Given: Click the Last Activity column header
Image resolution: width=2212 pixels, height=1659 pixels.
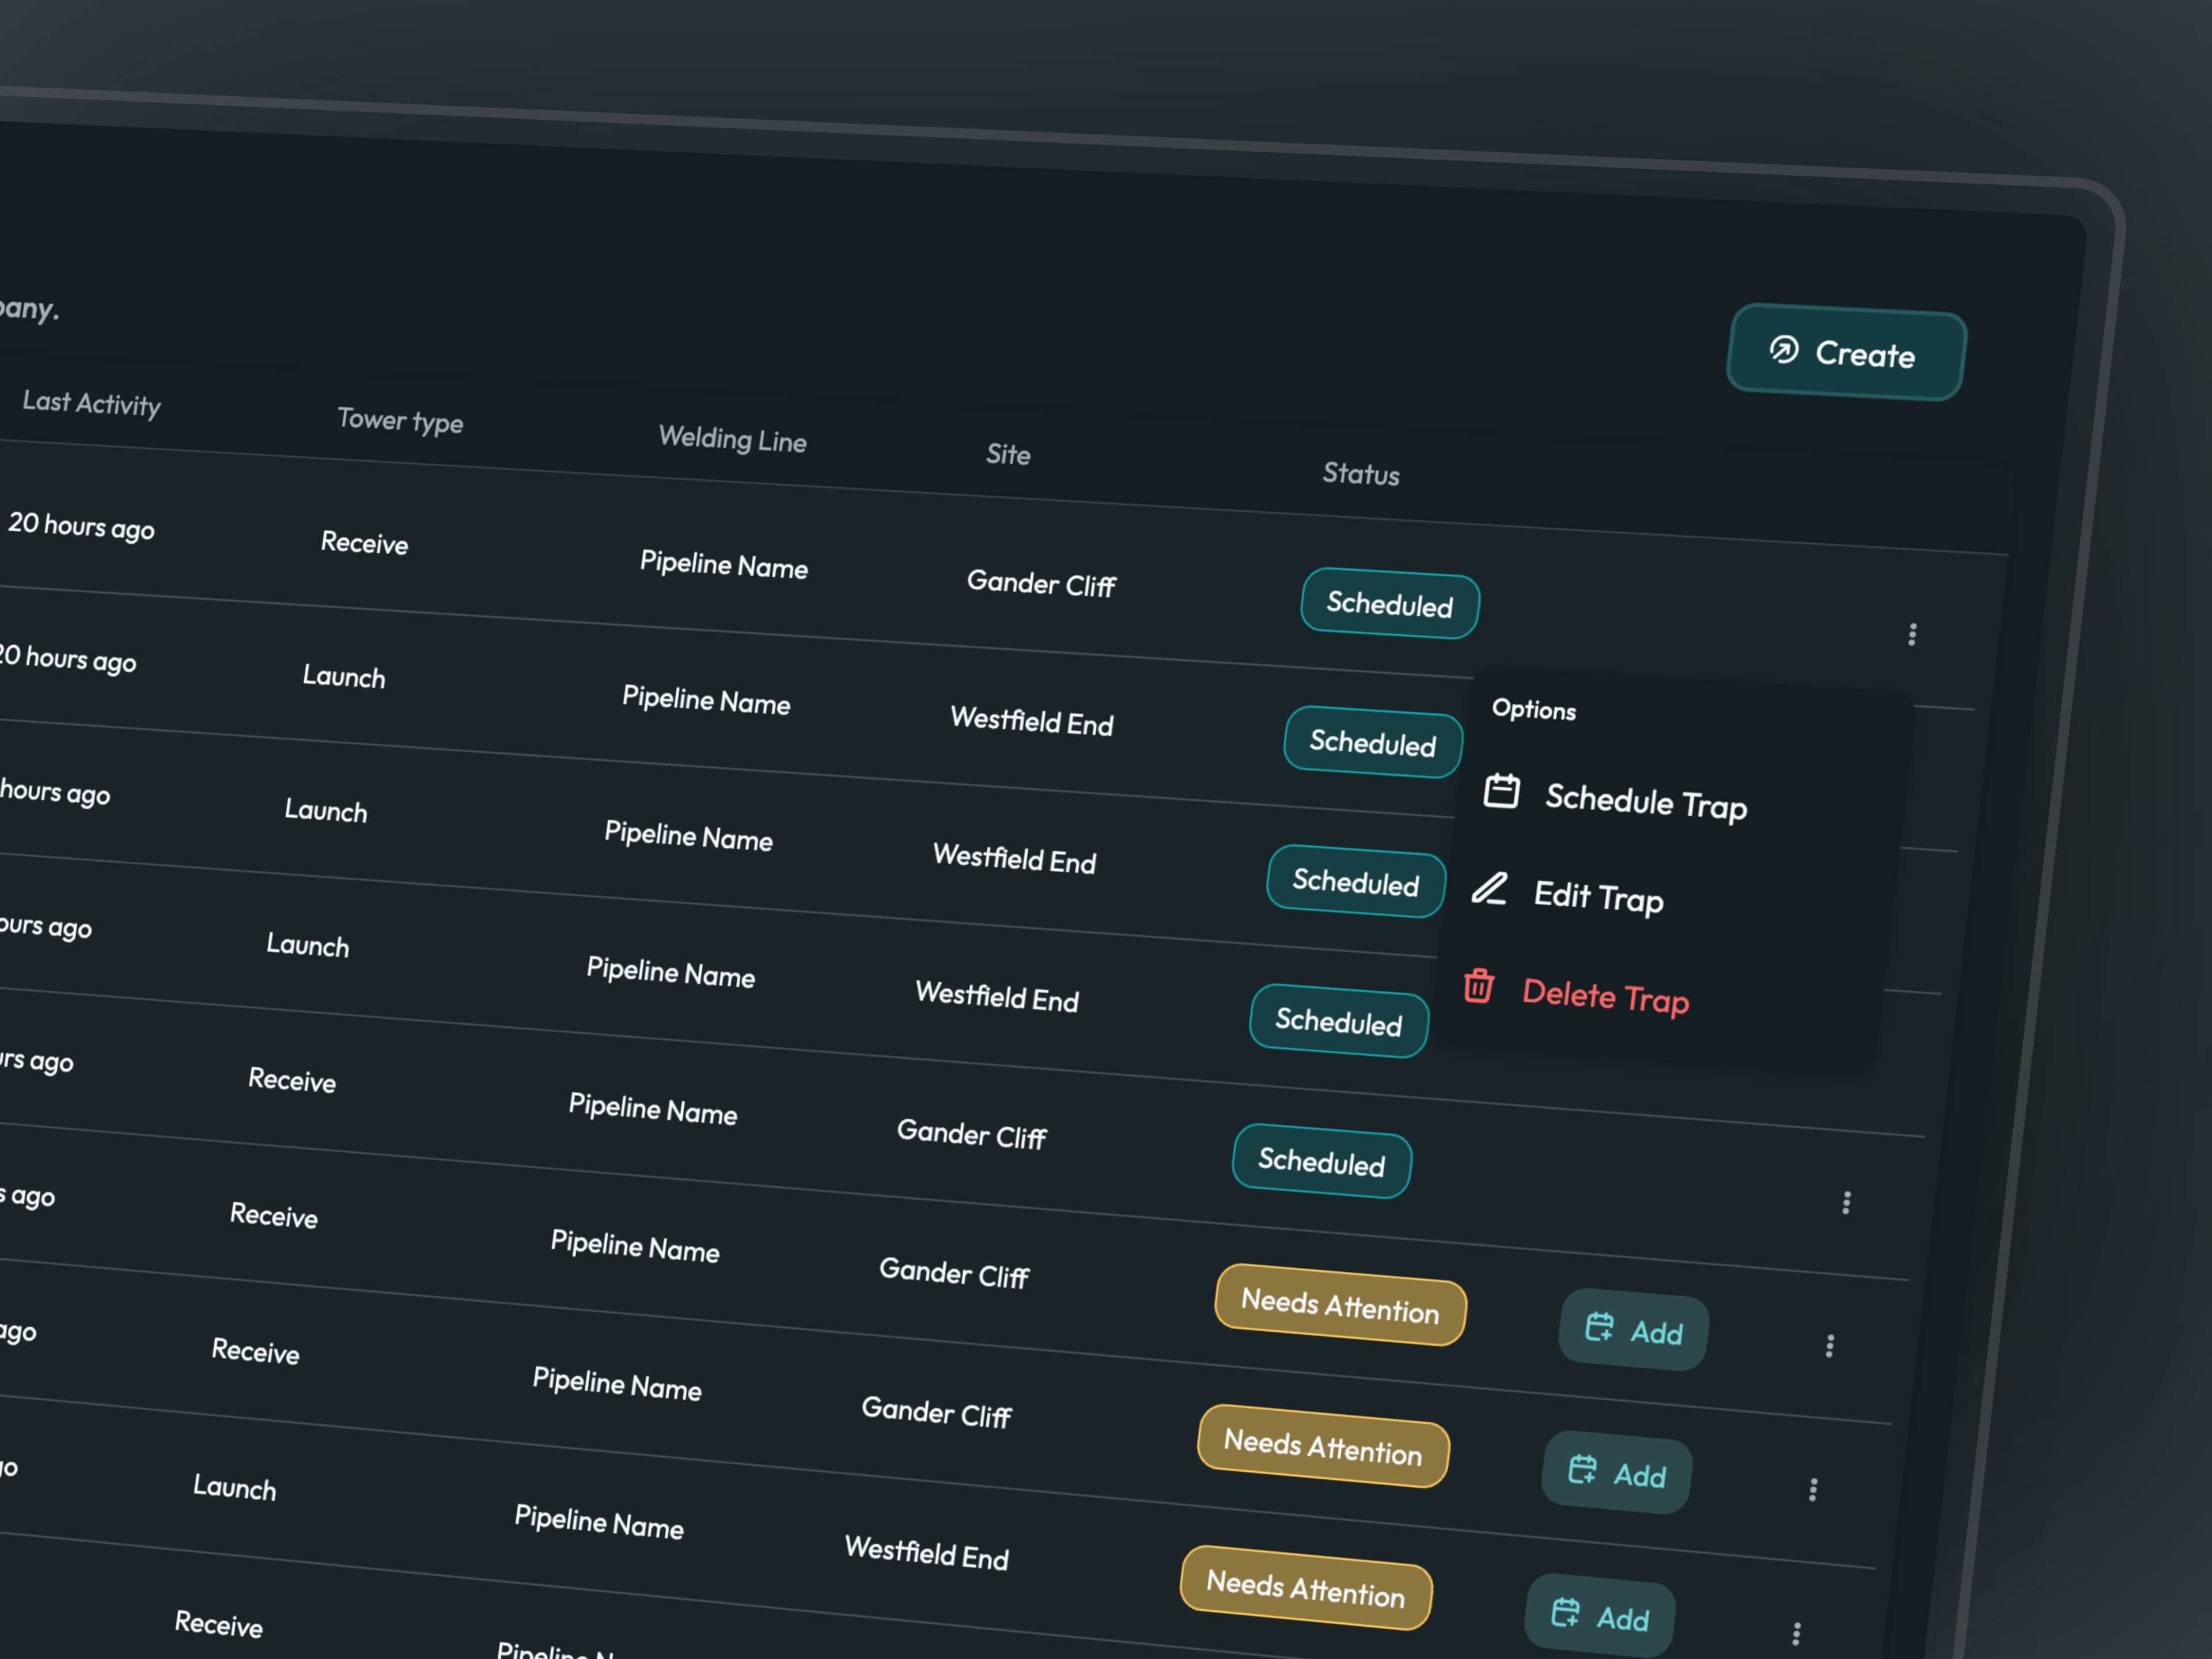Looking at the screenshot, I should click(91, 403).
